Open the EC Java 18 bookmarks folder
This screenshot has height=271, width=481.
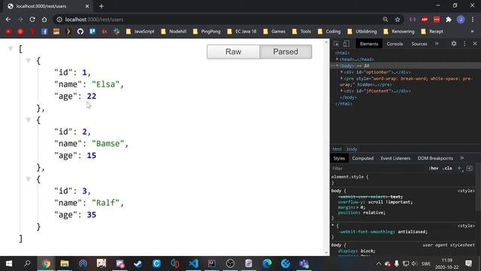[242, 32]
